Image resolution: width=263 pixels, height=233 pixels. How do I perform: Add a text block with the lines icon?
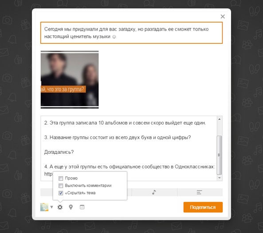pos(199,192)
